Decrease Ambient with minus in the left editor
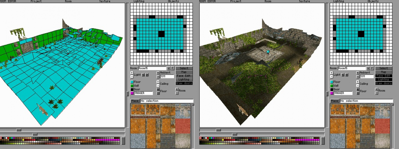Image resolution: width=399 pixels, height=149 pixels. click(158, 77)
